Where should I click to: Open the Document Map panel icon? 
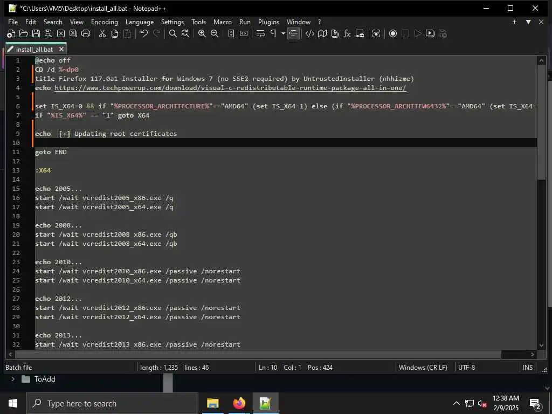tap(322, 33)
